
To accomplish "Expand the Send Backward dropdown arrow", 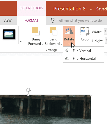I will pos(61,44).
